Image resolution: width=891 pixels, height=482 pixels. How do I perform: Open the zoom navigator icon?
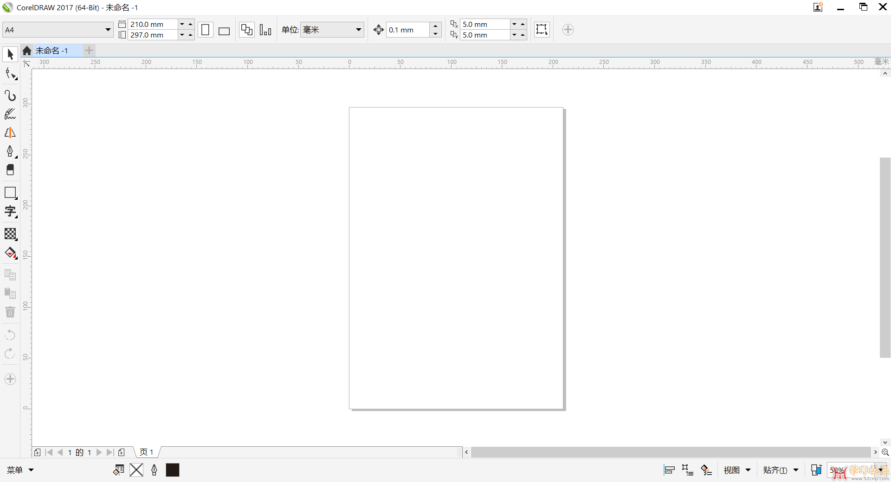point(885,452)
